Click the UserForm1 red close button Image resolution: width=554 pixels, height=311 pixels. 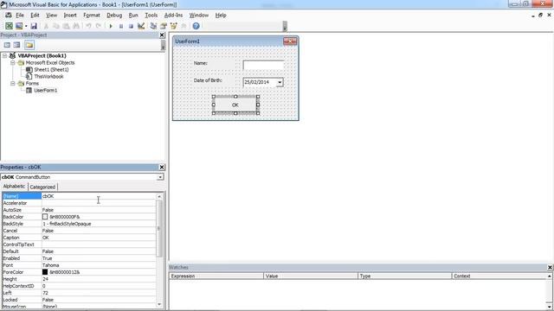[290, 41]
